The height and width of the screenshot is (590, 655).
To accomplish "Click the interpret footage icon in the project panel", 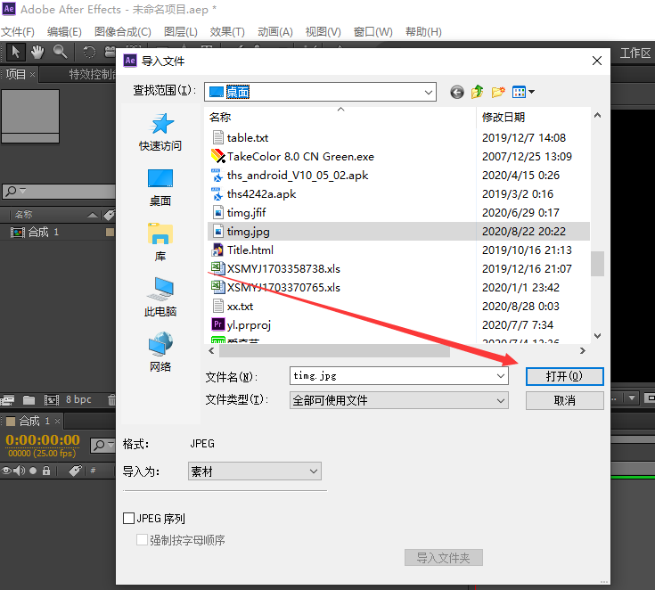I will pyautogui.click(x=7, y=400).
